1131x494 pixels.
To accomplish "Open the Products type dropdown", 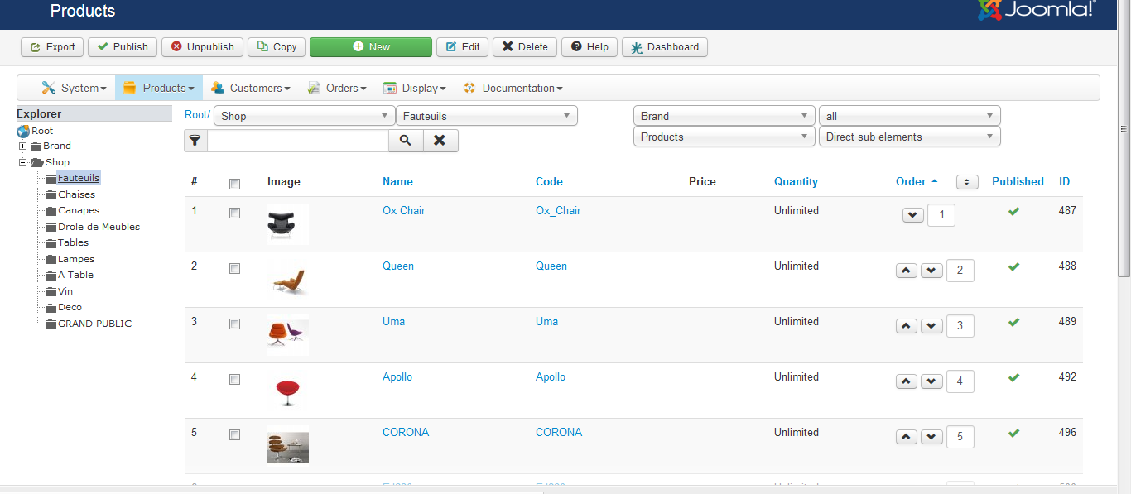I will click(x=724, y=137).
